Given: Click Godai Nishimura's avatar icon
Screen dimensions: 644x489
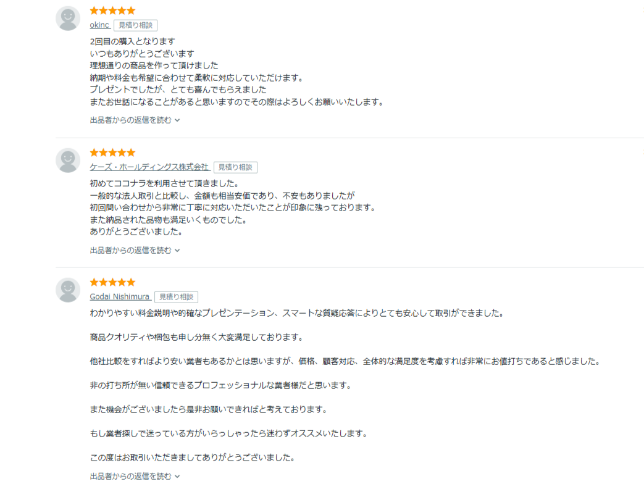Looking at the screenshot, I should 68,290.
